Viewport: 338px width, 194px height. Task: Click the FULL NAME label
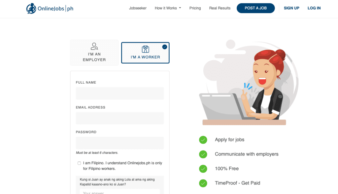tap(86, 82)
